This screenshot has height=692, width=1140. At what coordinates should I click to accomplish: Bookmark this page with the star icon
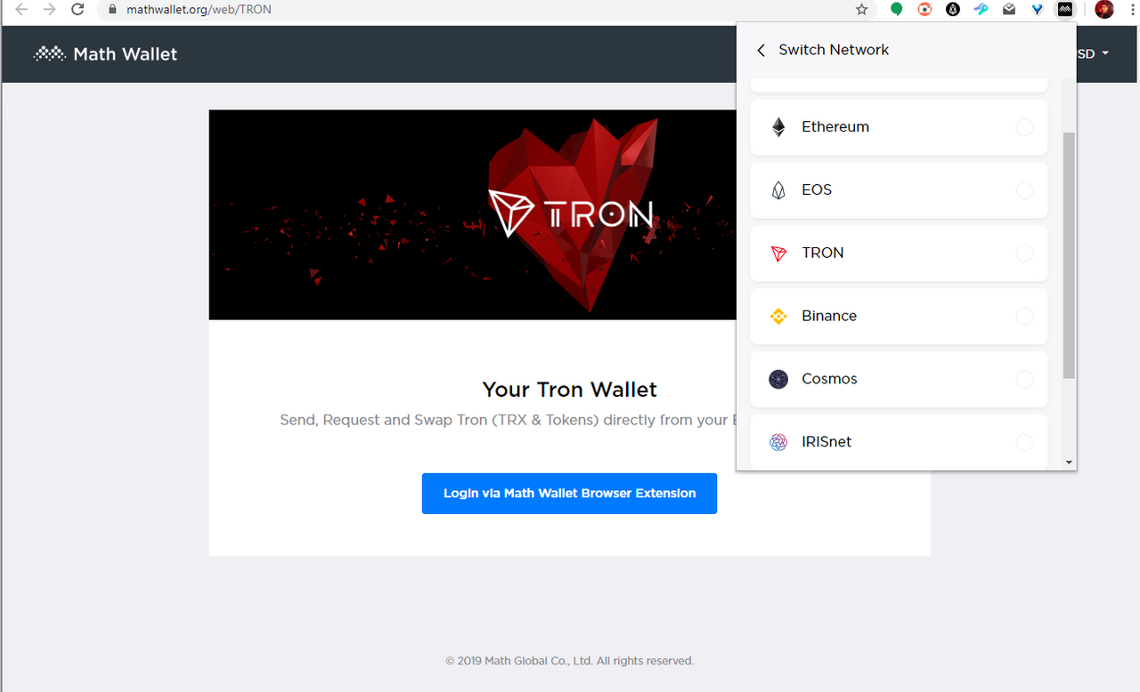tap(861, 10)
